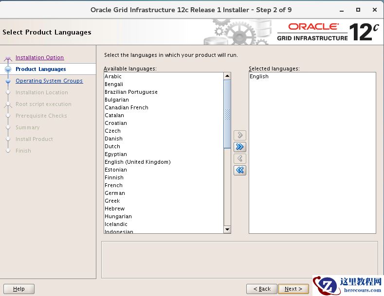Click the Back button
This screenshot has width=384, height=296.
(262, 289)
